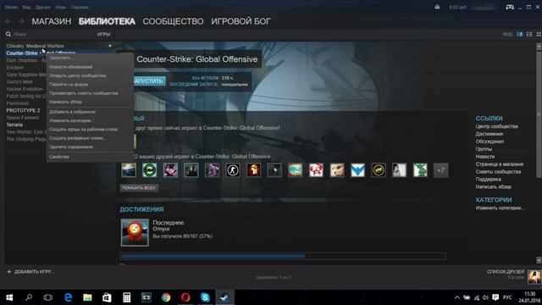Open the ИГРЫ library filter dropdown
The image size is (542, 305).
103,34
